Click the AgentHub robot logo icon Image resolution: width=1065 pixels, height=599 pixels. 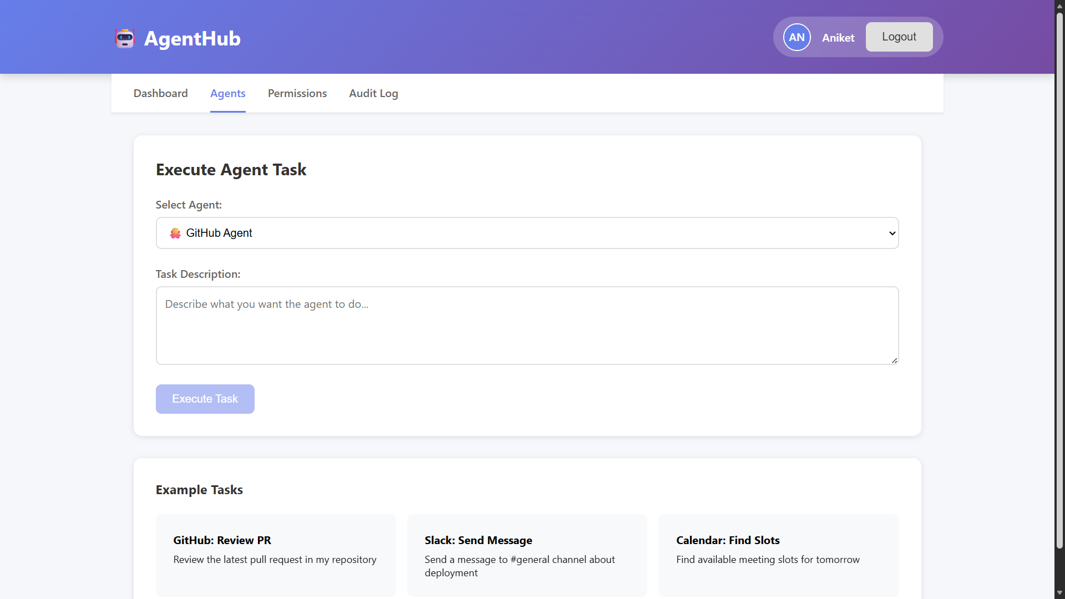(x=125, y=38)
